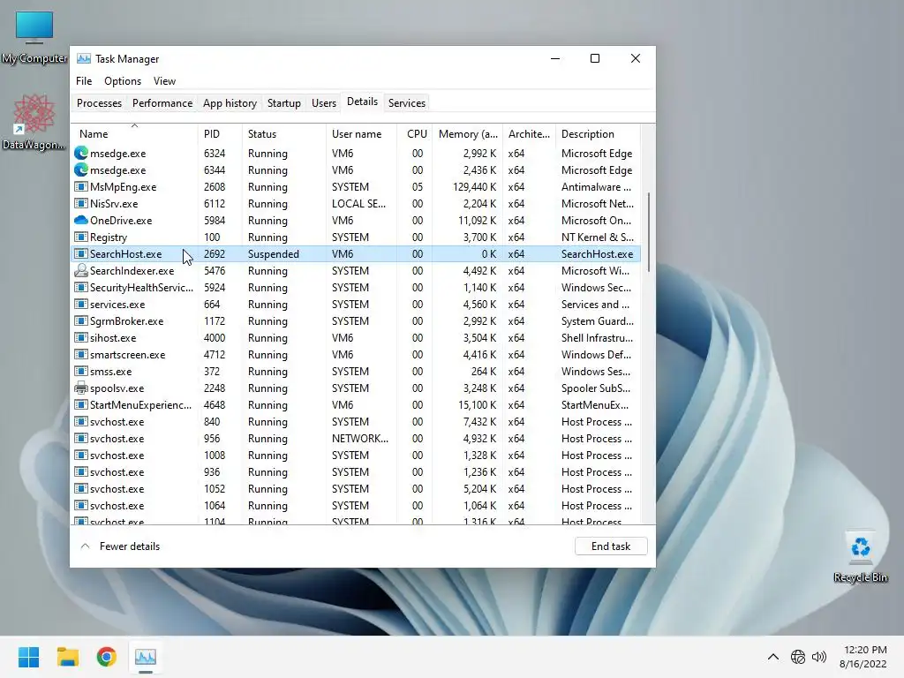
Task: Click the SearchIndexer.exe magnifier icon
Action: [81, 270]
